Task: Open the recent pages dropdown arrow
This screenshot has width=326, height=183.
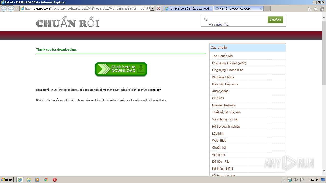Action: (x=17, y=9)
